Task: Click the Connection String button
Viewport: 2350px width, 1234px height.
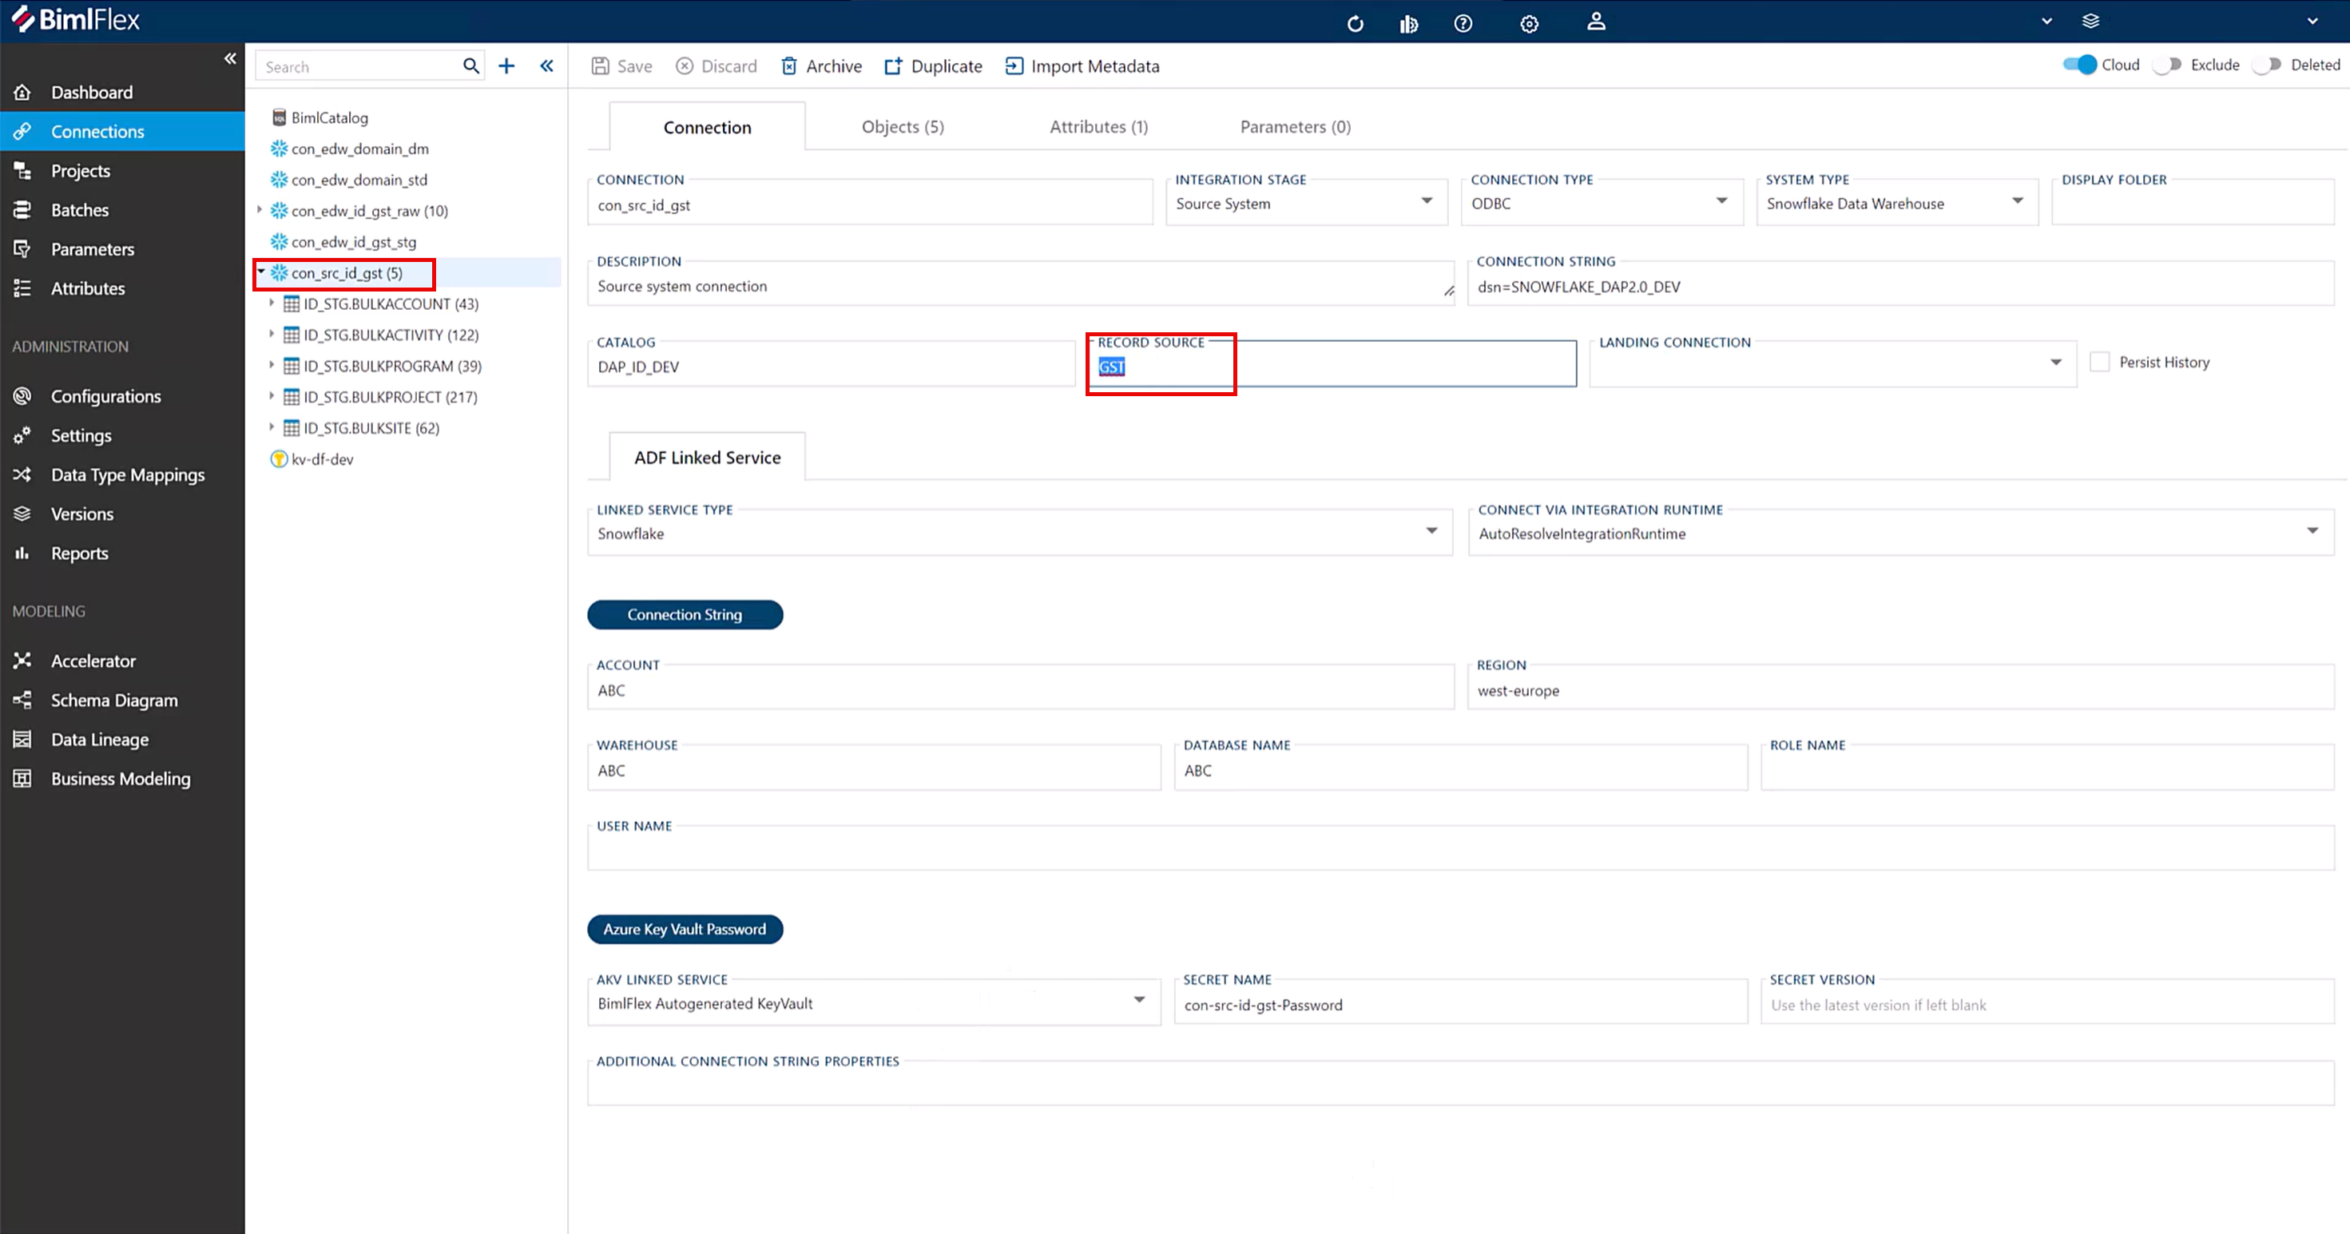Action: pos(685,615)
